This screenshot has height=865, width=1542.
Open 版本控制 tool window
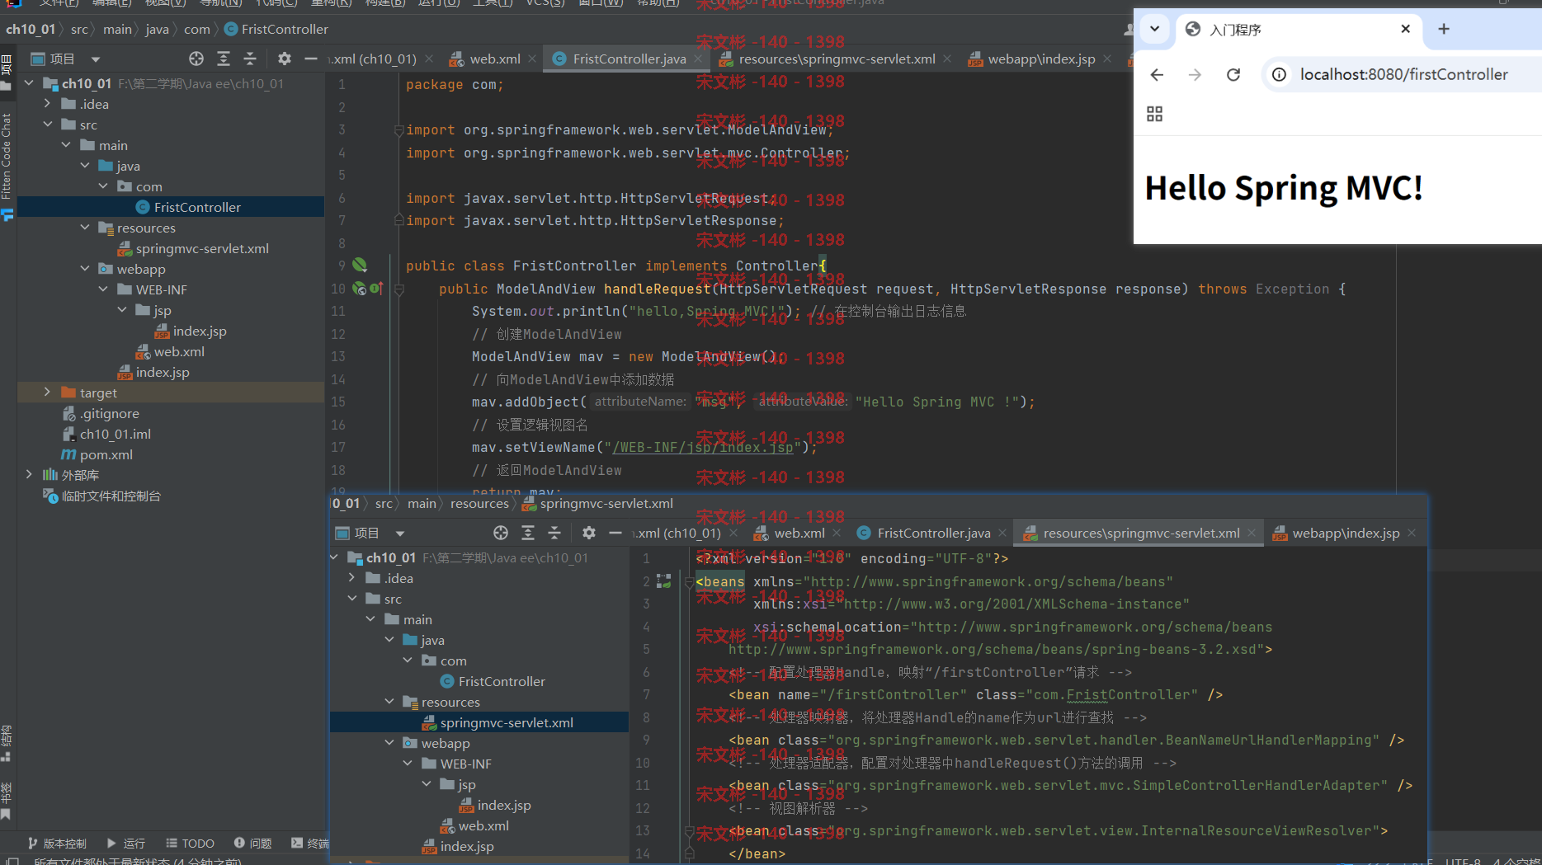tap(57, 843)
